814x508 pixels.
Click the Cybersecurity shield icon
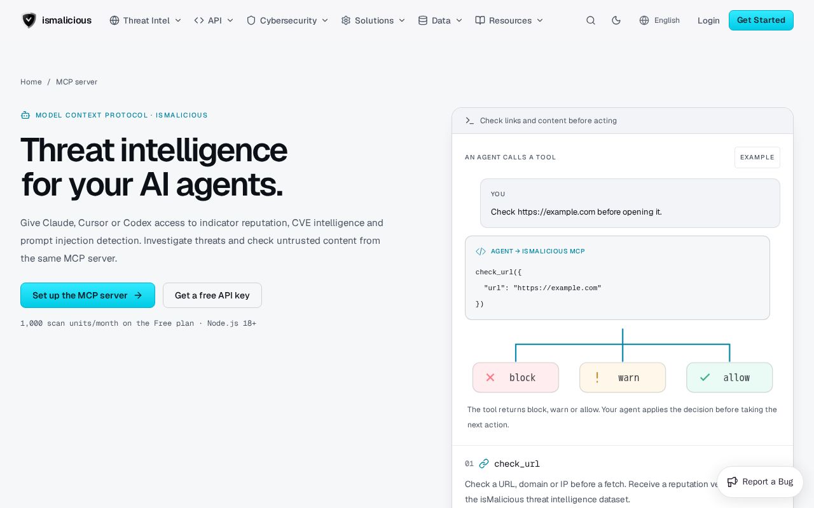coord(251,20)
